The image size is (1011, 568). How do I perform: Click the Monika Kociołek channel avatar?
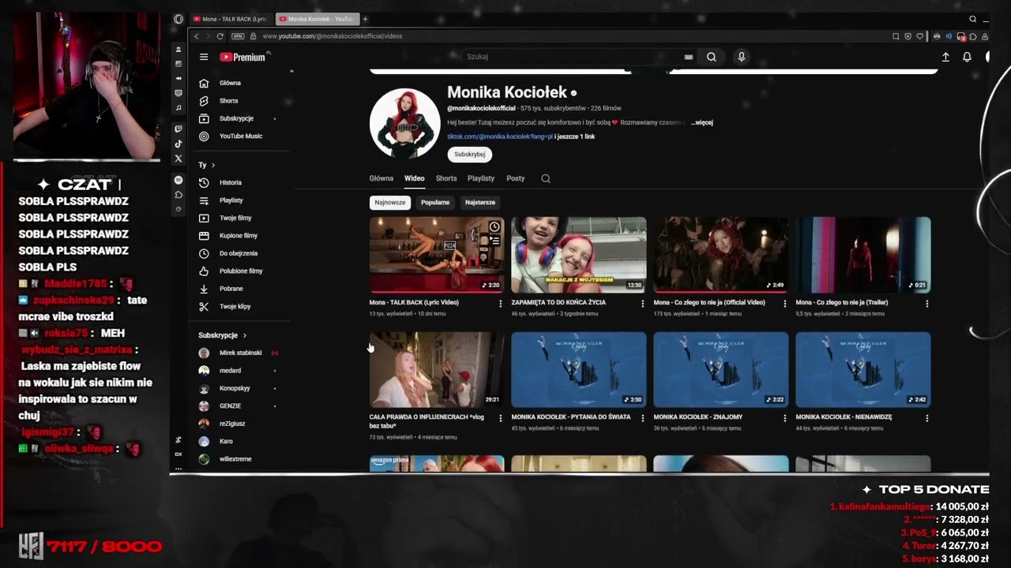pos(404,123)
